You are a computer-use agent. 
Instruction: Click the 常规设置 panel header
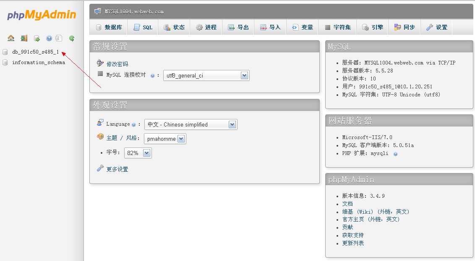(204, 47)
